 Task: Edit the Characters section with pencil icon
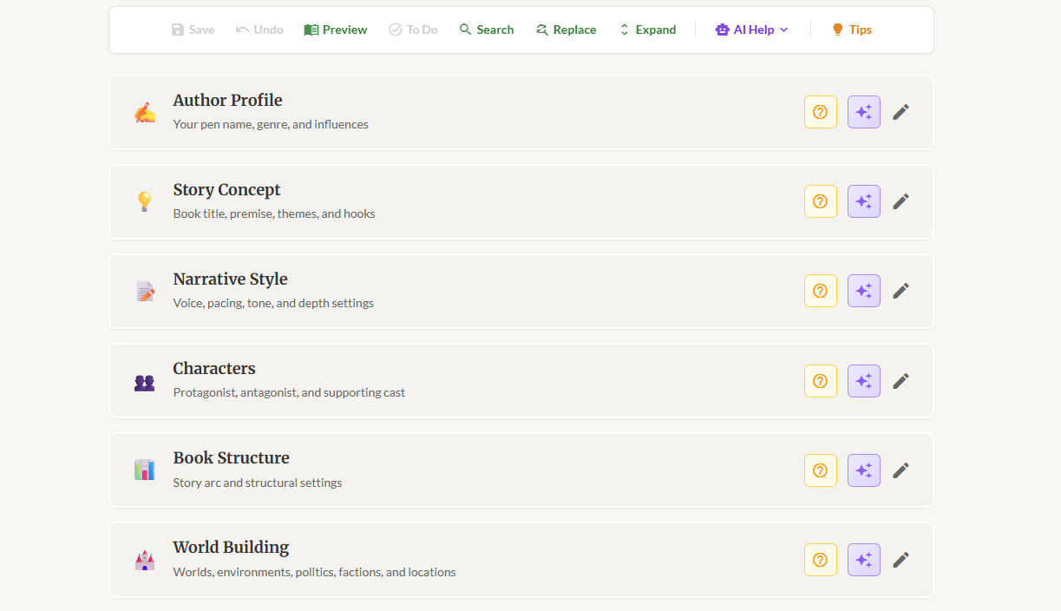901,380
